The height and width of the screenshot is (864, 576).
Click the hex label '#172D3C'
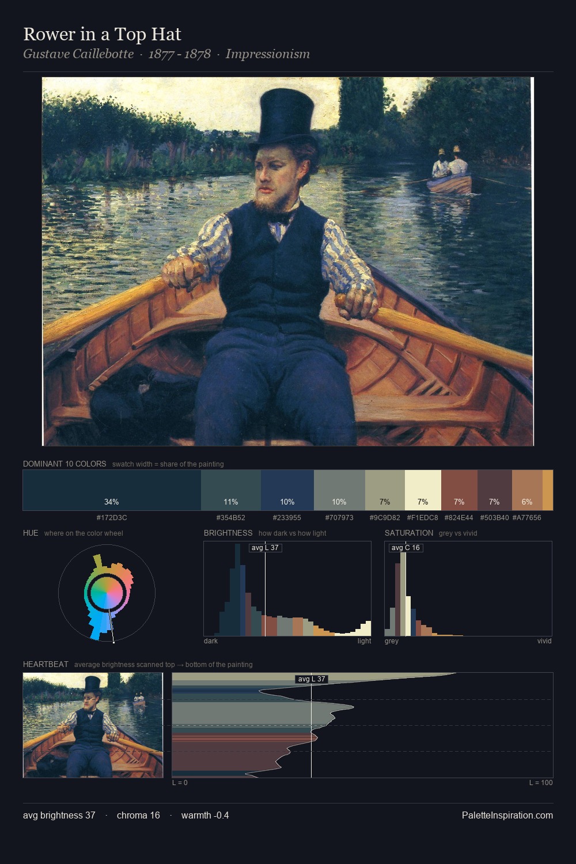pyautogui.click(x=112, y=517)
